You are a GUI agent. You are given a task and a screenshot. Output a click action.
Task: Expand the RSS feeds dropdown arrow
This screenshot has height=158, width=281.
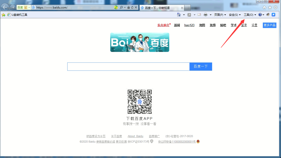click(194, 15)
